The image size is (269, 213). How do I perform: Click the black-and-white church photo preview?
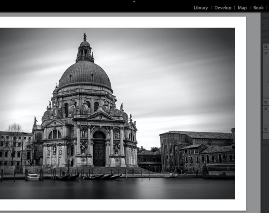pyautogui.click(x=117, y=113)
